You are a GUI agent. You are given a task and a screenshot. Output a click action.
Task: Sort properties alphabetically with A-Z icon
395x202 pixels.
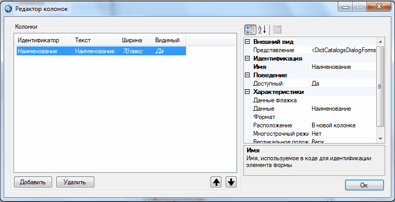[262, 30]
